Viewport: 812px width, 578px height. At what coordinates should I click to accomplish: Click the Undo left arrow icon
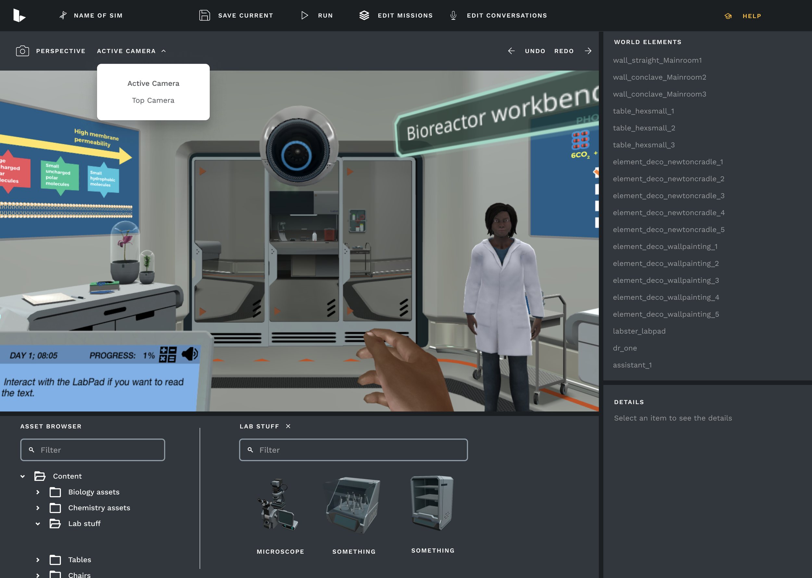(511, 51)
